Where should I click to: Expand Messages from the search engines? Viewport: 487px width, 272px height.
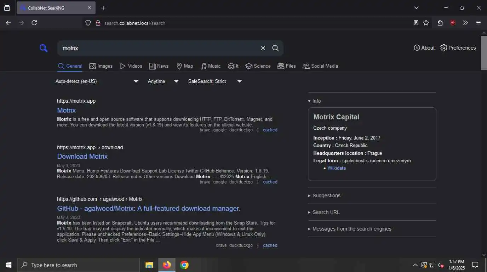point(350,229)
